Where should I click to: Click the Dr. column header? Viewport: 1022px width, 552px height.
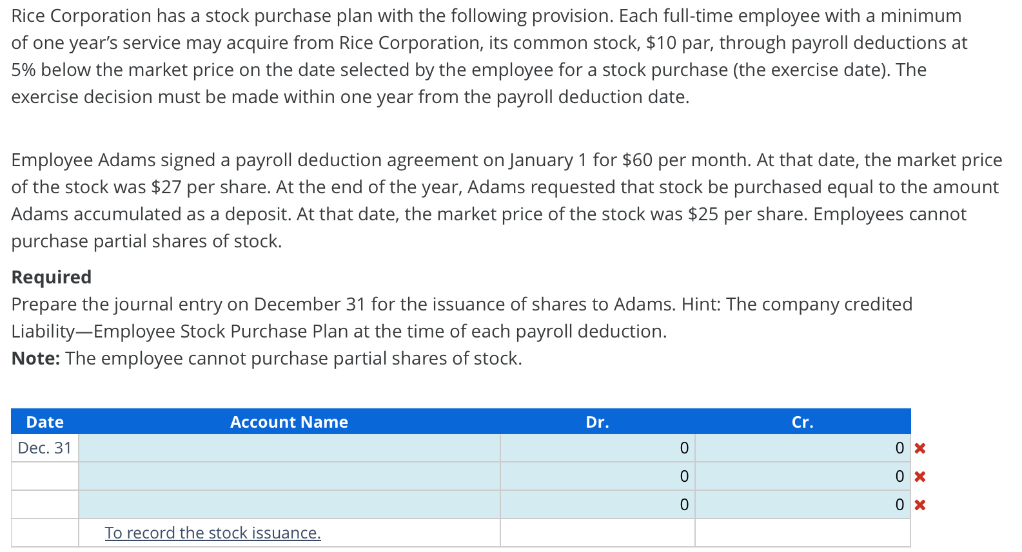[597, 422]
